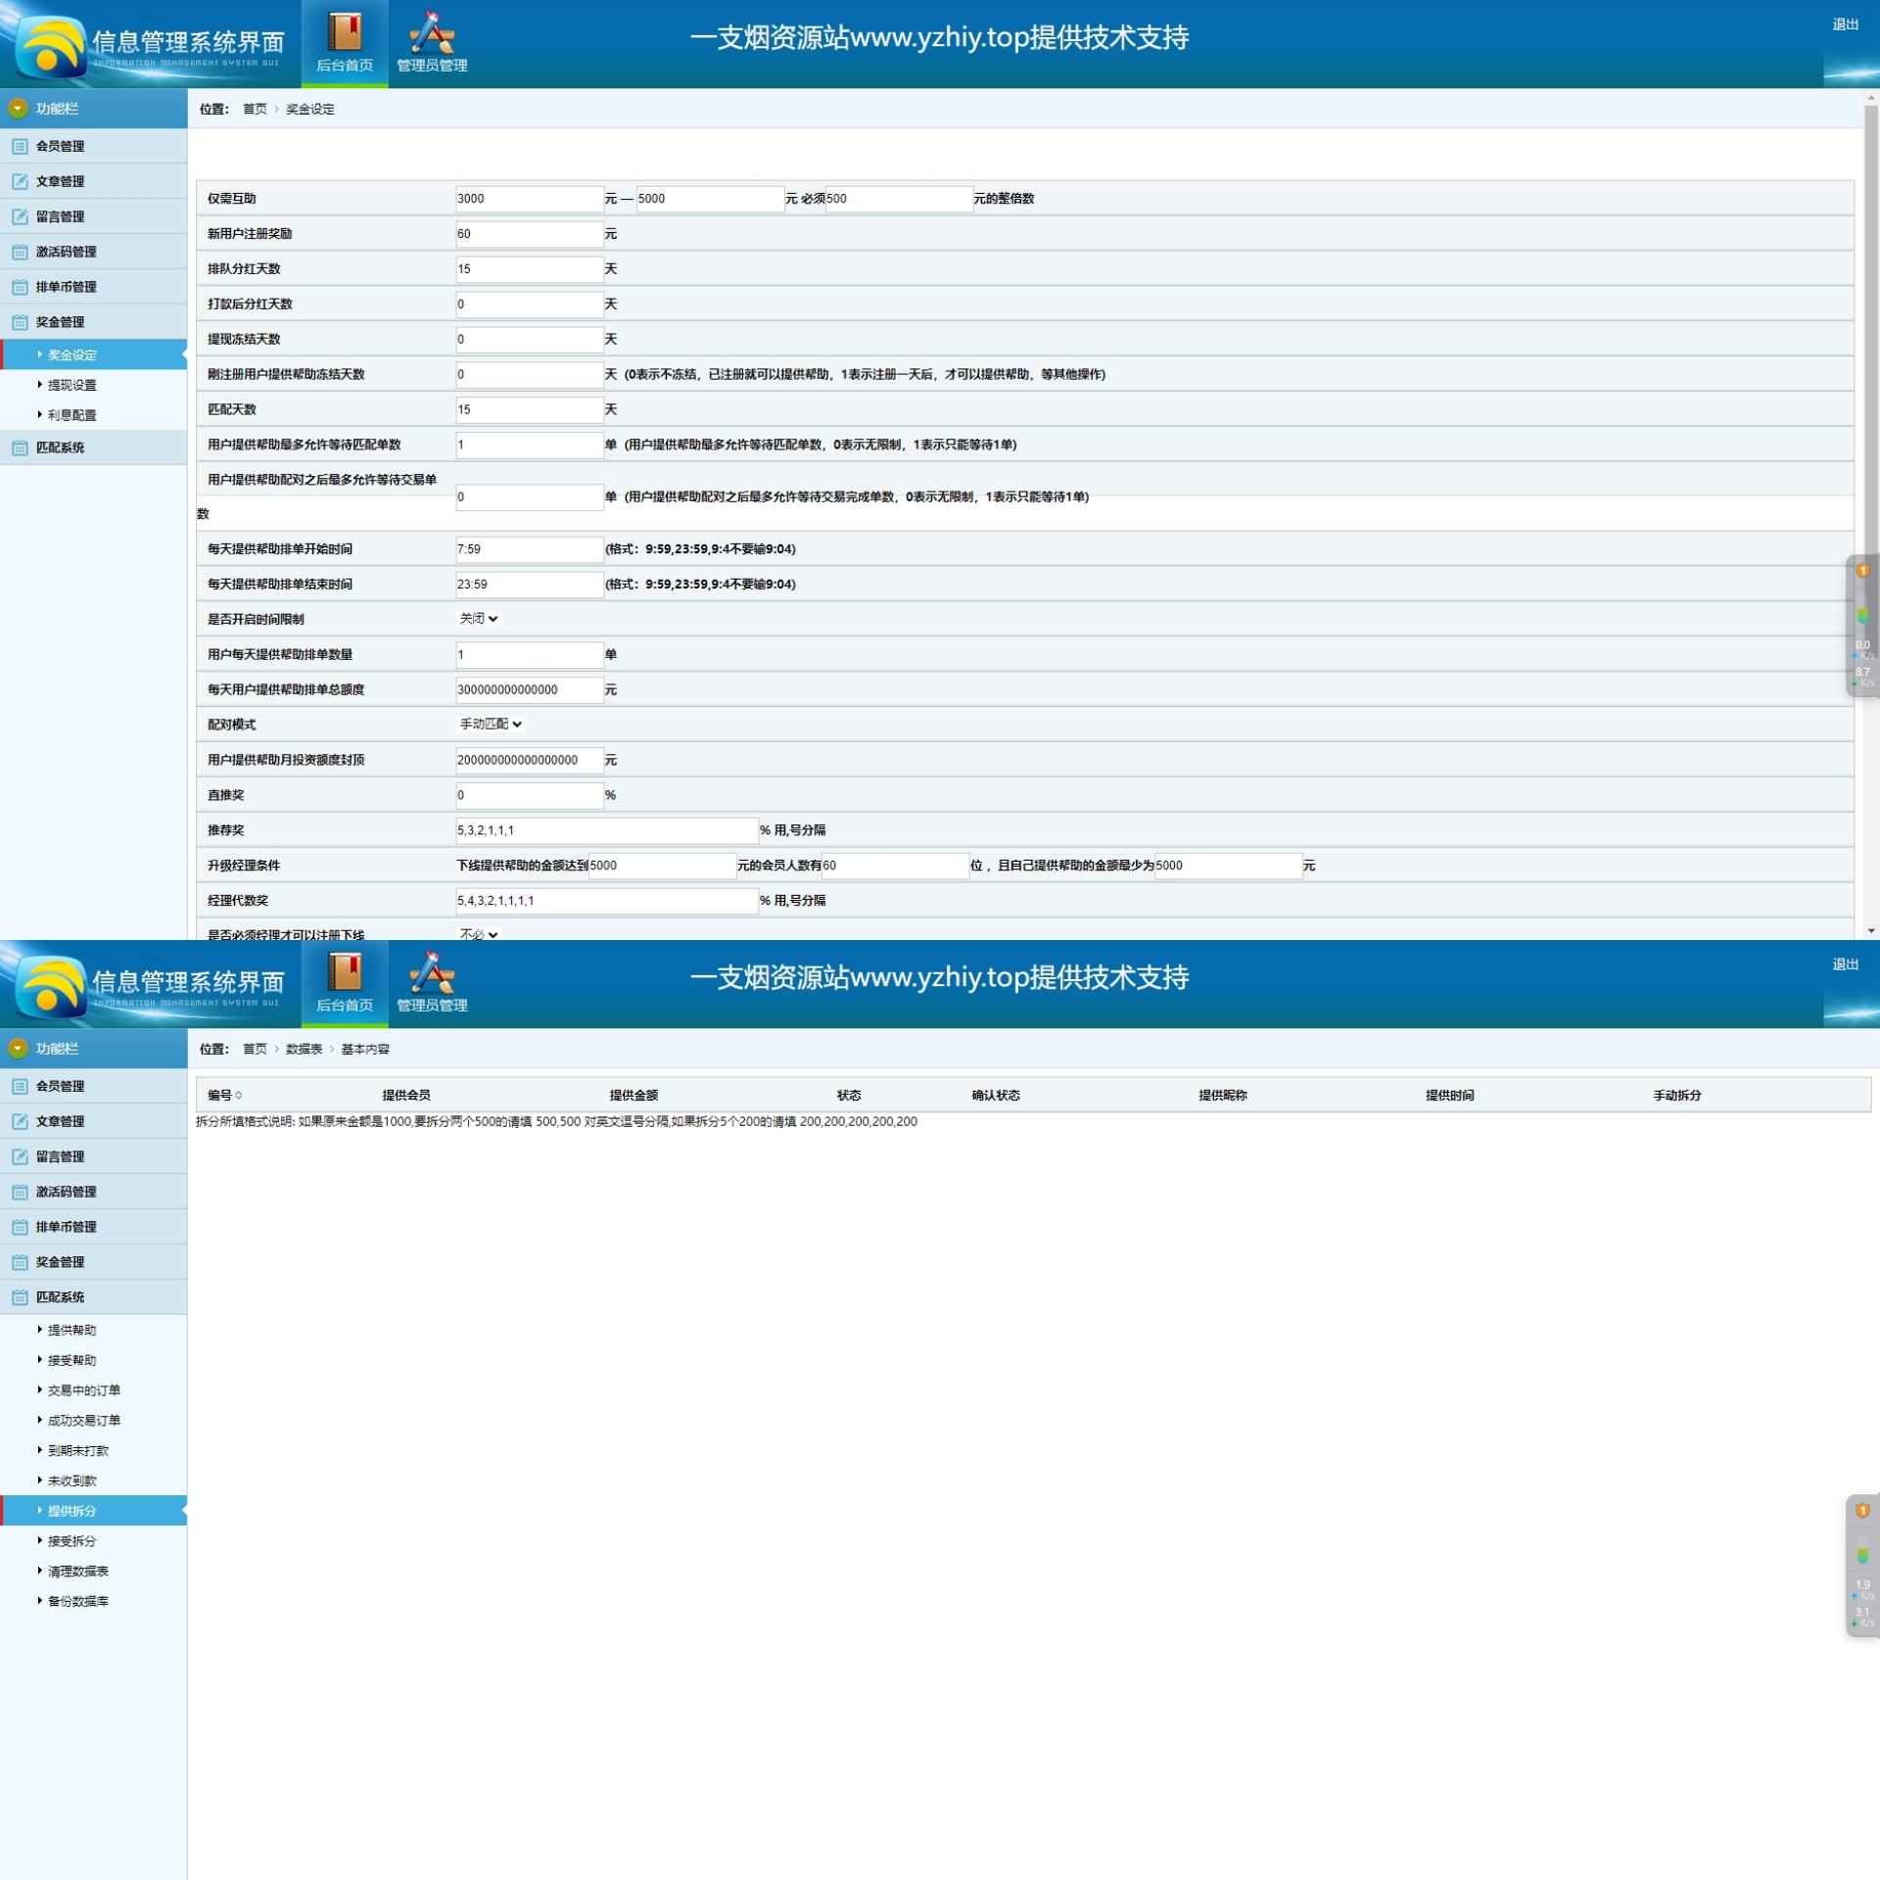Click scrollbar down arrow on 奖金设定 page
The width and height of the screenshot is (1880, 1880).
(x=1870, y=931)
